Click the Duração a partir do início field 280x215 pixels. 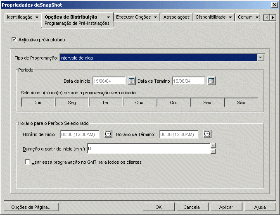149,148
